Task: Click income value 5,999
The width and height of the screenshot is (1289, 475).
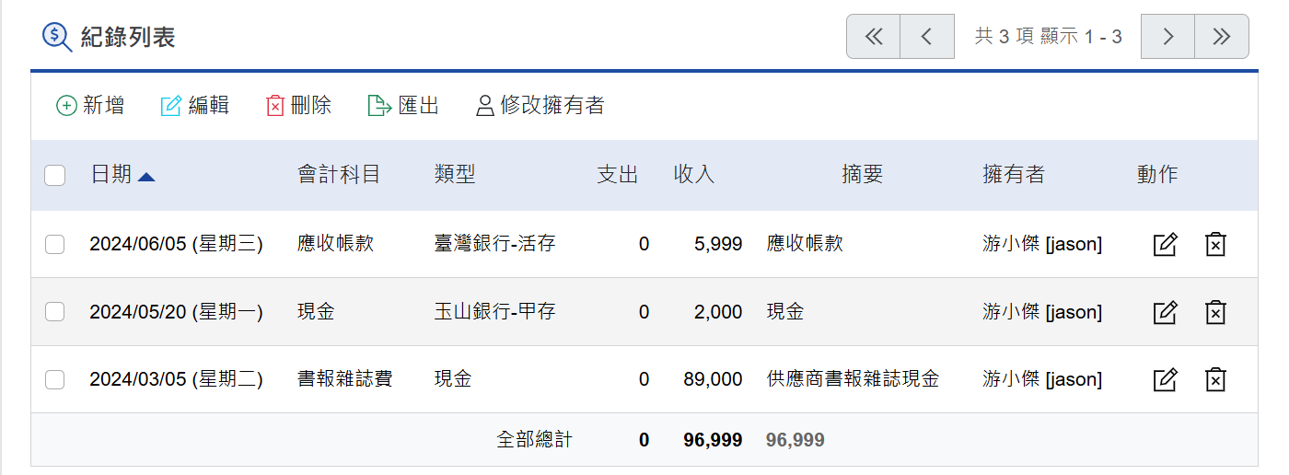Action: (x=719, y=244)
